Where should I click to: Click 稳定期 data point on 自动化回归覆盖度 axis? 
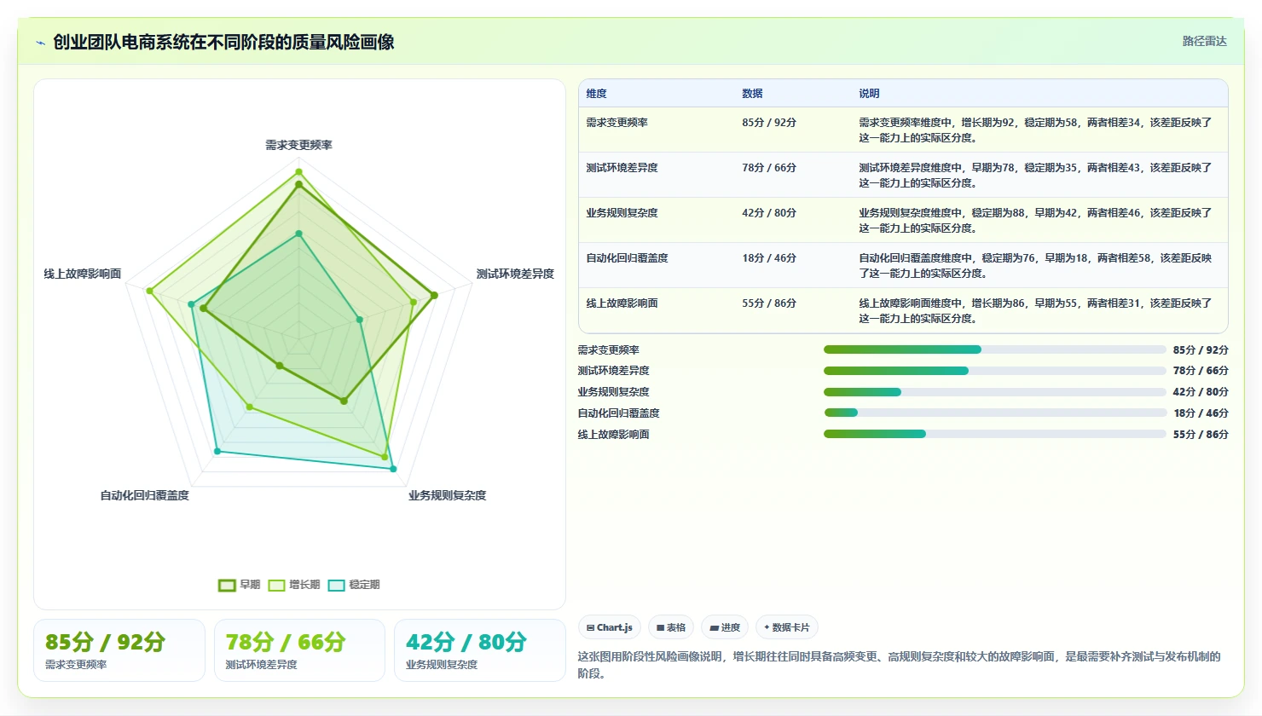tap(217, 451)
